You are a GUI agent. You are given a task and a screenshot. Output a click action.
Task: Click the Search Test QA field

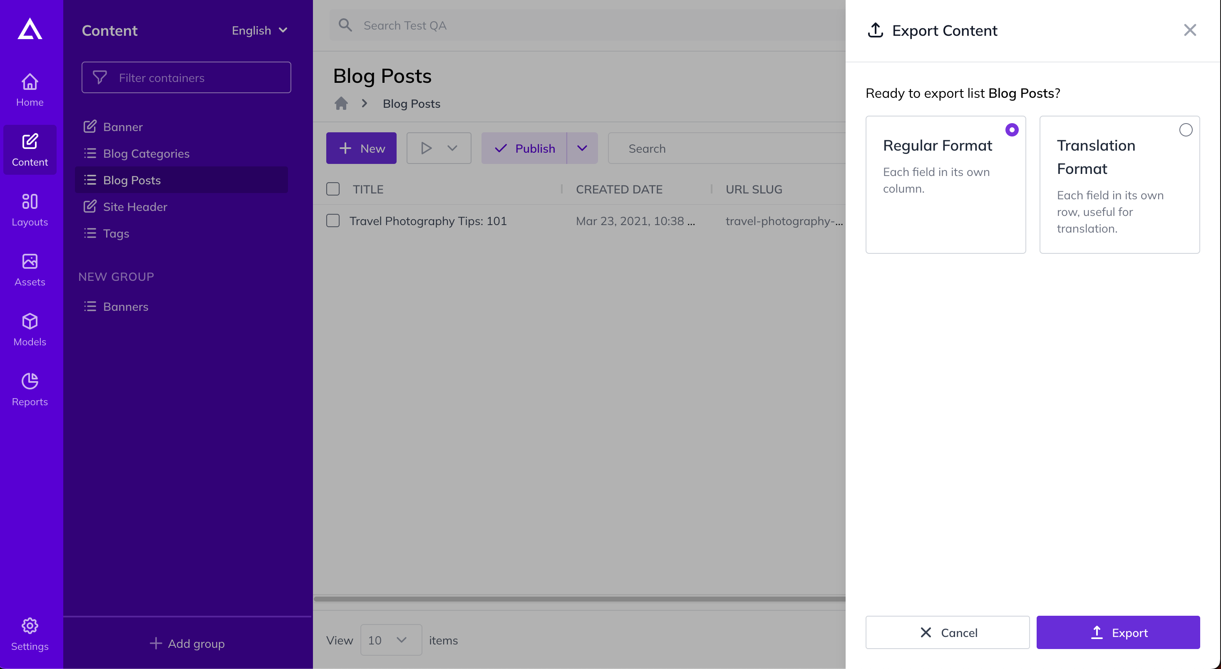(x=588, y=25)
